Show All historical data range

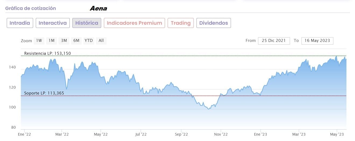[101, 41]
